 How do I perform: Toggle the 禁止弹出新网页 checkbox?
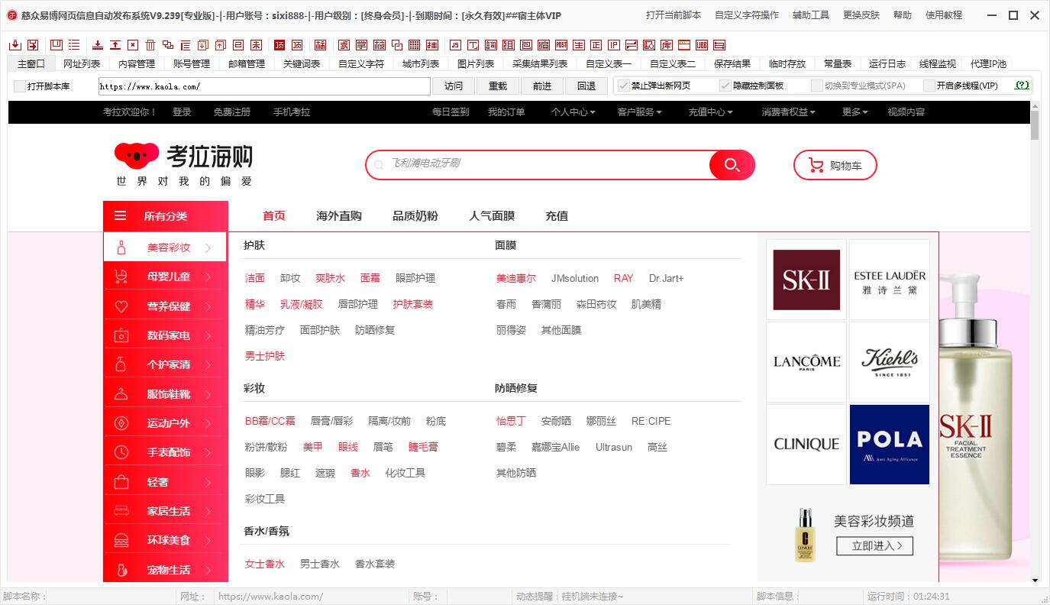(624, 86)
